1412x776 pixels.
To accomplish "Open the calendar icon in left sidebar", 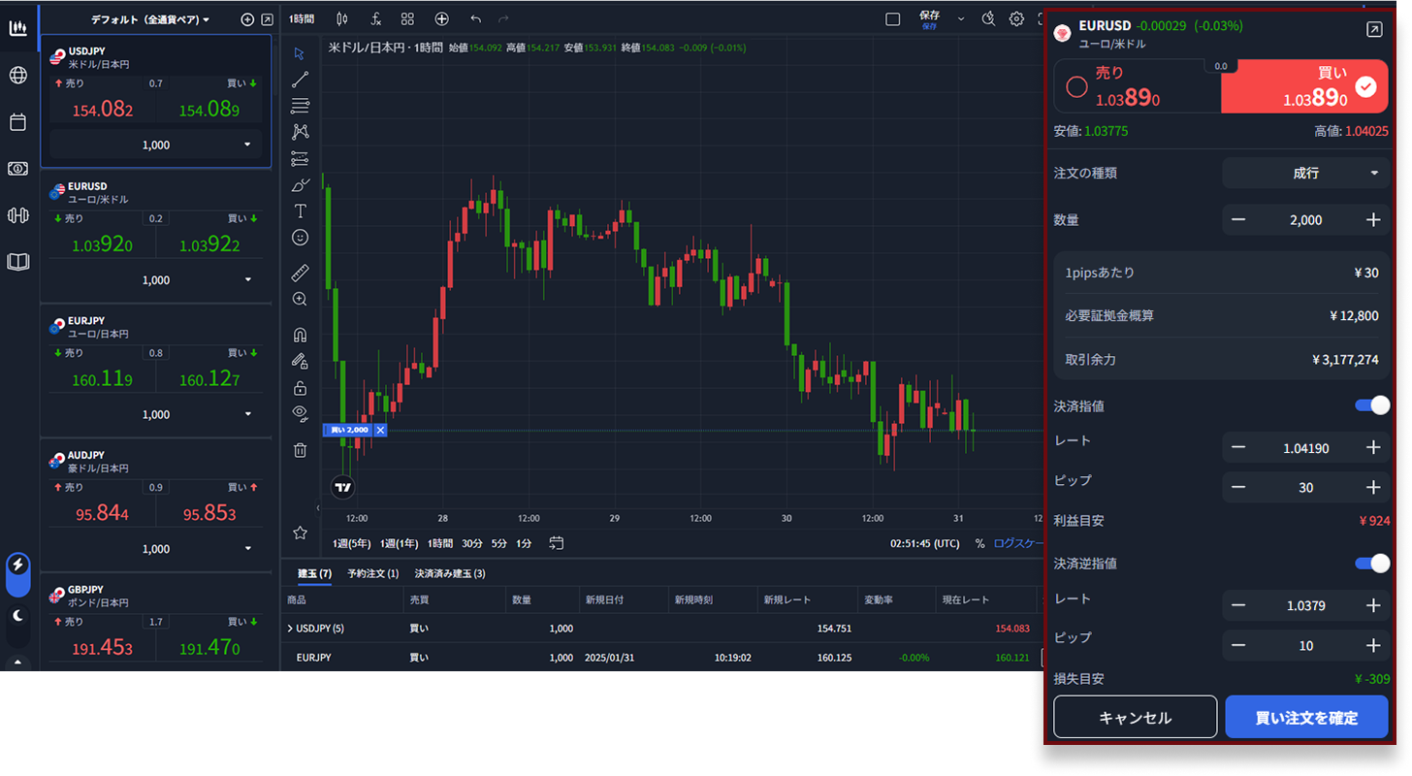I will (x=17, y=122).
